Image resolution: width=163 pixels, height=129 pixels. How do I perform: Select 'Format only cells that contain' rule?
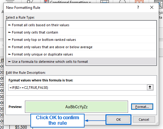tap(81, 32)
